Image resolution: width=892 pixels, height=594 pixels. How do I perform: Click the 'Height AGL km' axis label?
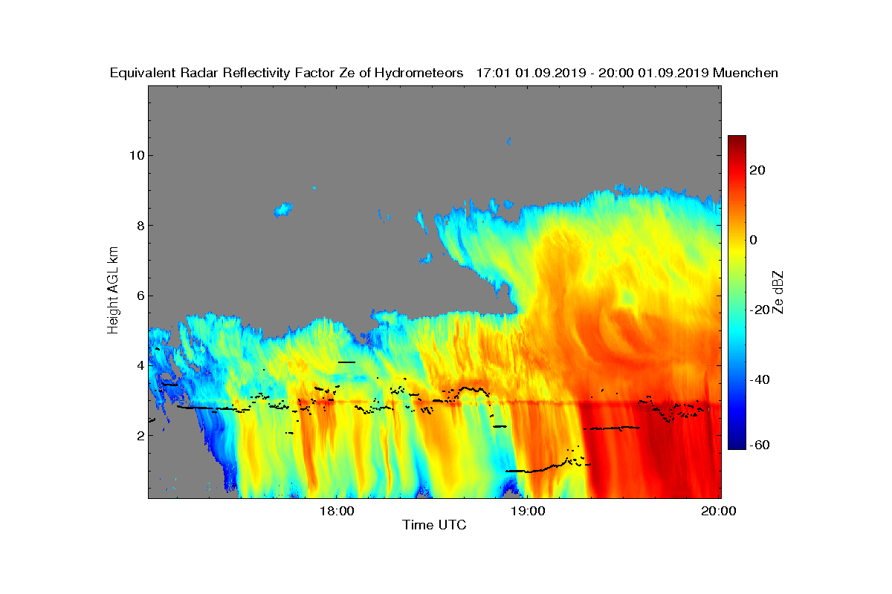tap(113, 290)
